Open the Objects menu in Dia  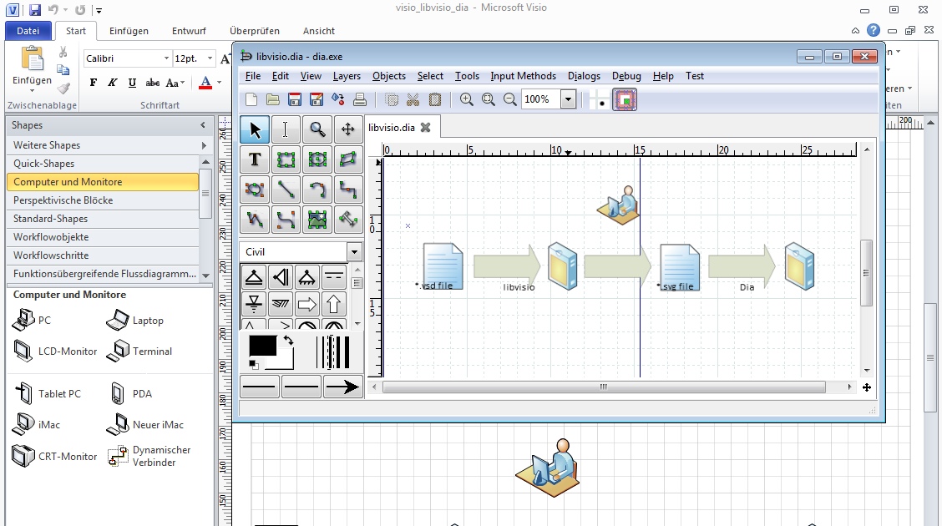coord(388,76)
